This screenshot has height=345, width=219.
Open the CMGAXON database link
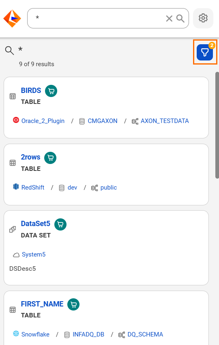coord(103,121)
